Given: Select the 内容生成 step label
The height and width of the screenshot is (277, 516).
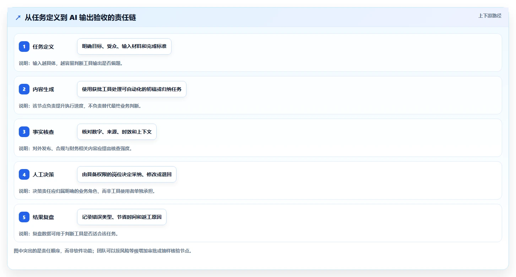Looking at the screenshot, I should tap(43, 89).
